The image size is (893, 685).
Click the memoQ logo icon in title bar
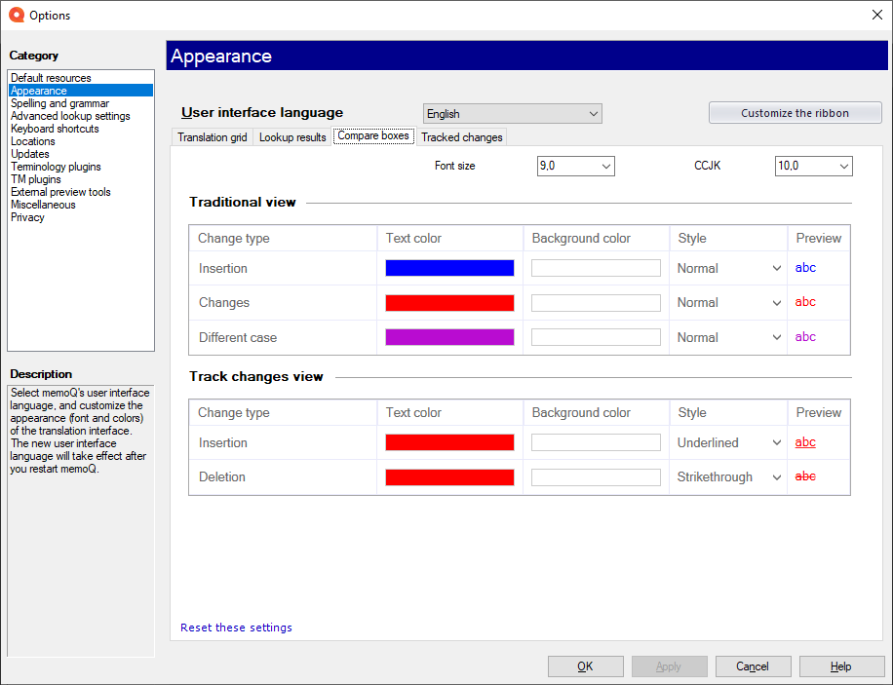(17, 16)
